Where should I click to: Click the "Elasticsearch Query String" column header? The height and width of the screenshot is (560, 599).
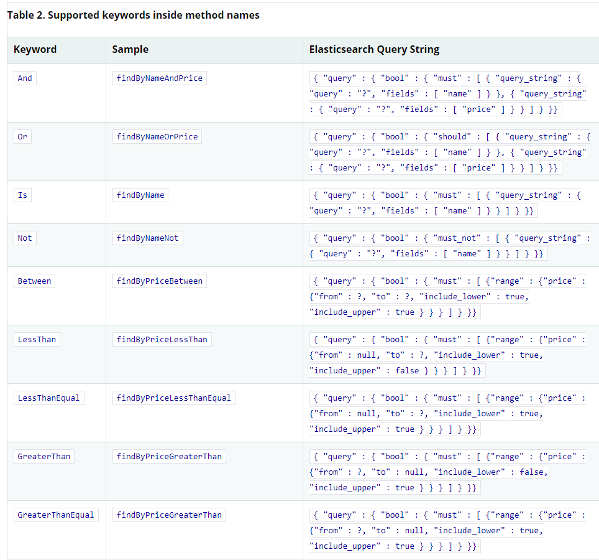[374, 49]
